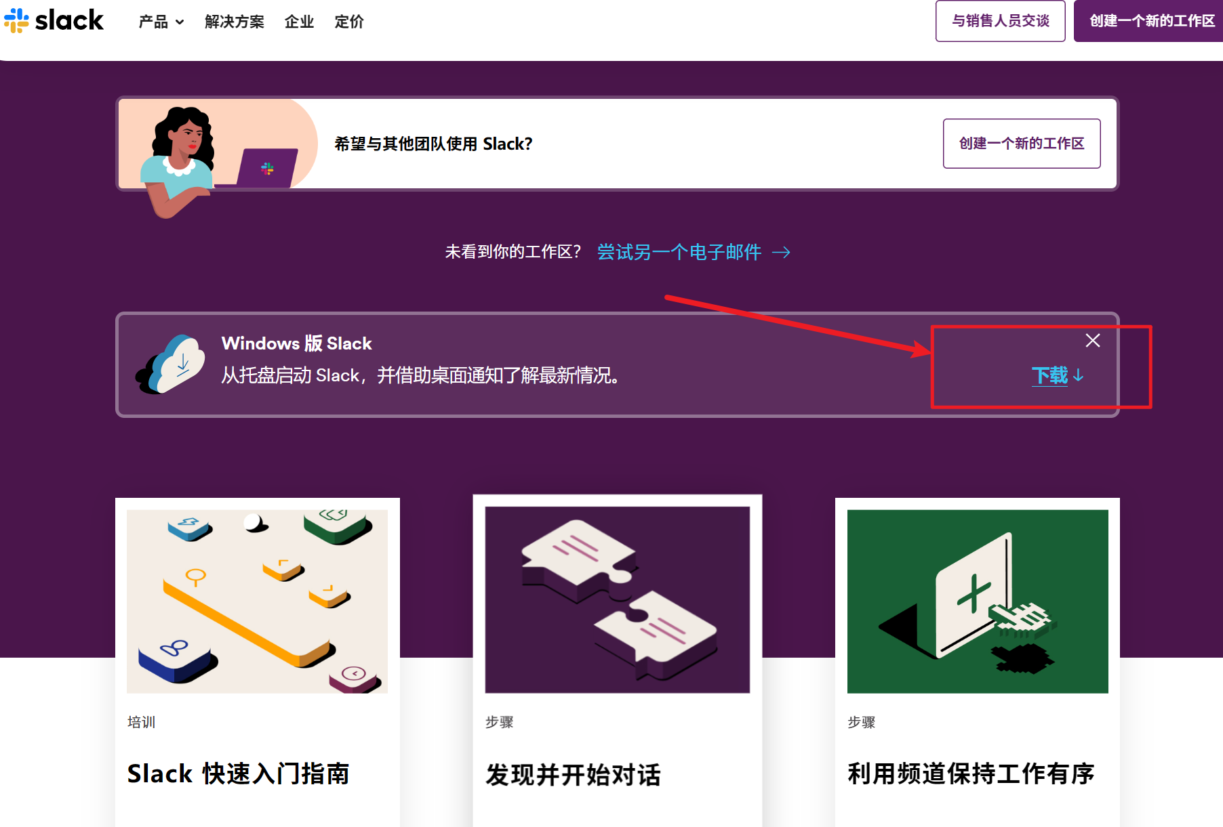Image resolution: width=1223 pixels, height=827 pixels.
Task: Click the cloud download icon
Action: click(171, 364)
